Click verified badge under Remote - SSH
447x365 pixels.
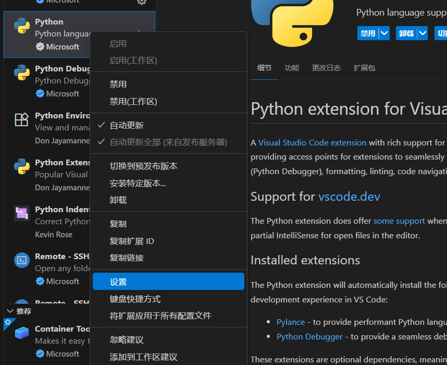pos(40,281)
